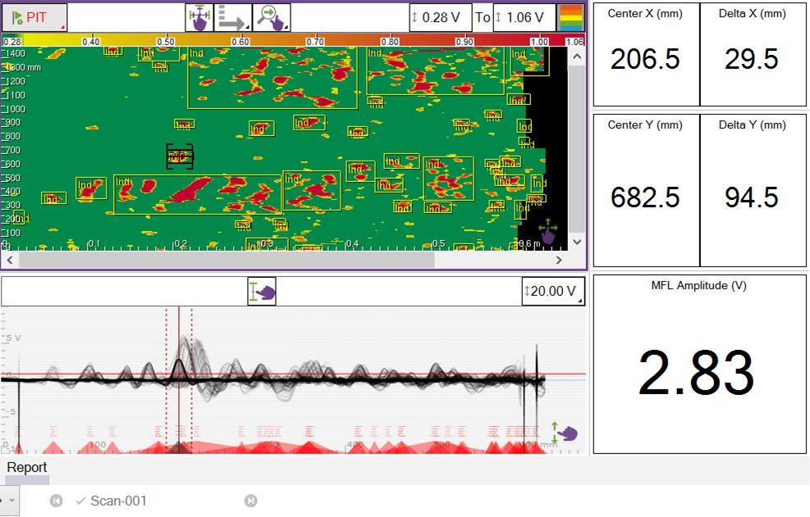
Task: Switch to the Report tab
Action: click(26, 467)
